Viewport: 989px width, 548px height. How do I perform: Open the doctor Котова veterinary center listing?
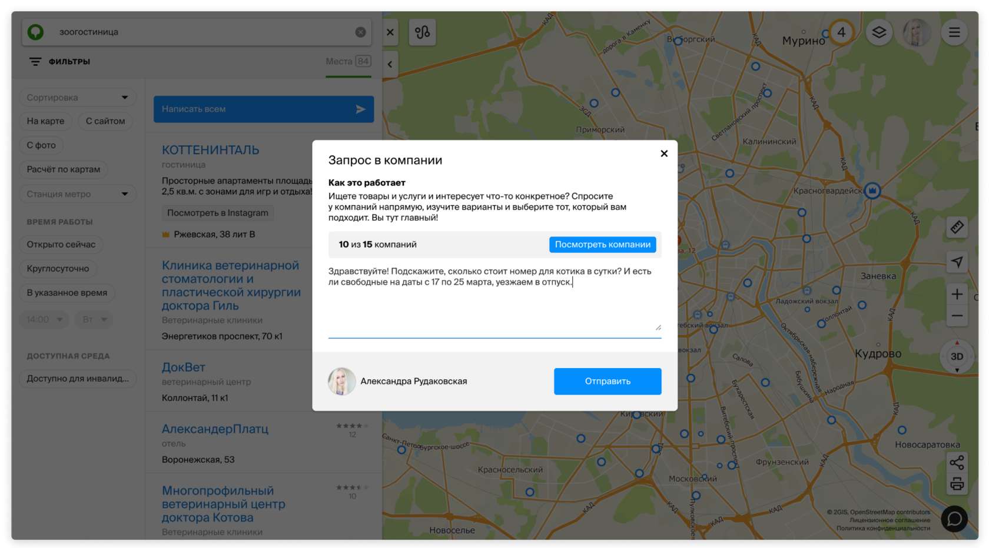224,504
